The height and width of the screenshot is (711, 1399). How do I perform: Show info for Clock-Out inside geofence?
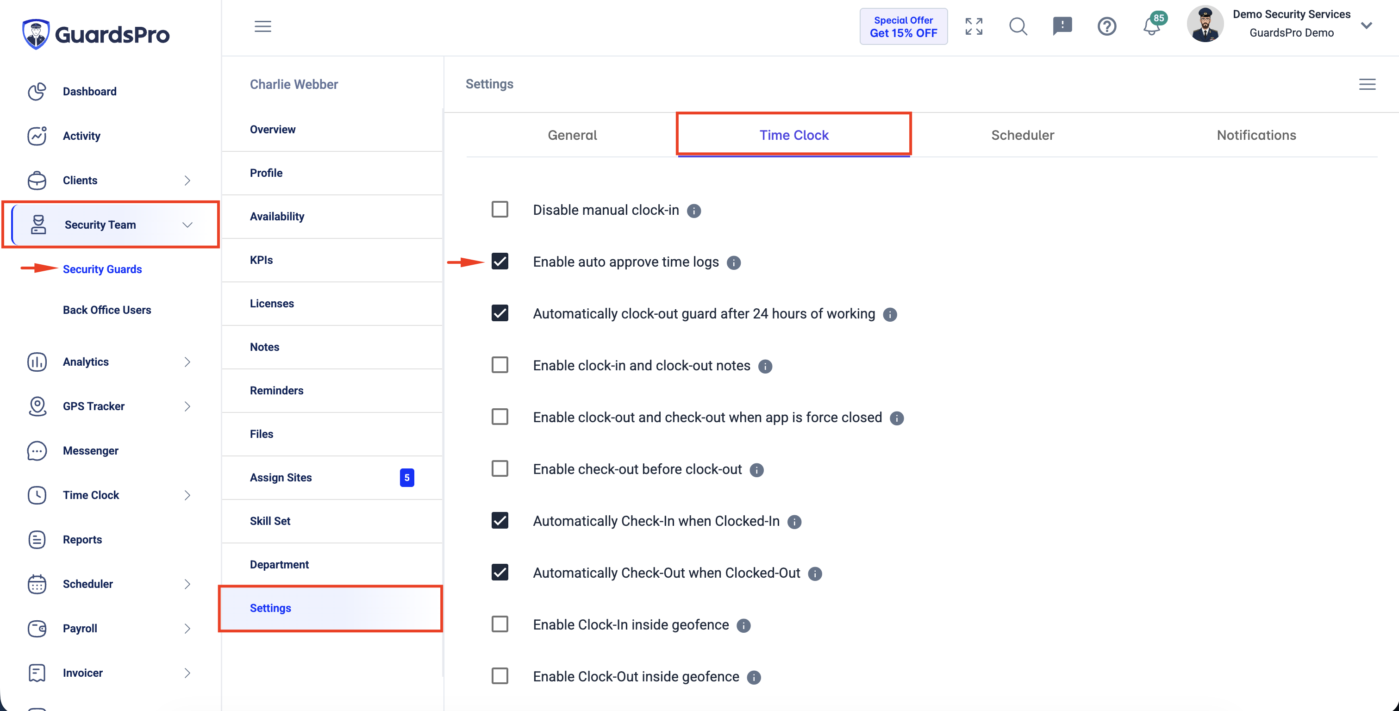tap(754, 677)
